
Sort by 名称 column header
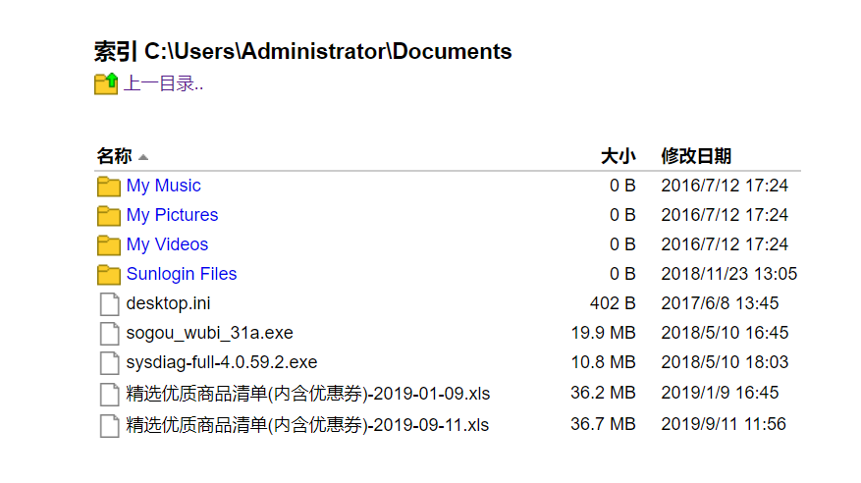point(115,156)
